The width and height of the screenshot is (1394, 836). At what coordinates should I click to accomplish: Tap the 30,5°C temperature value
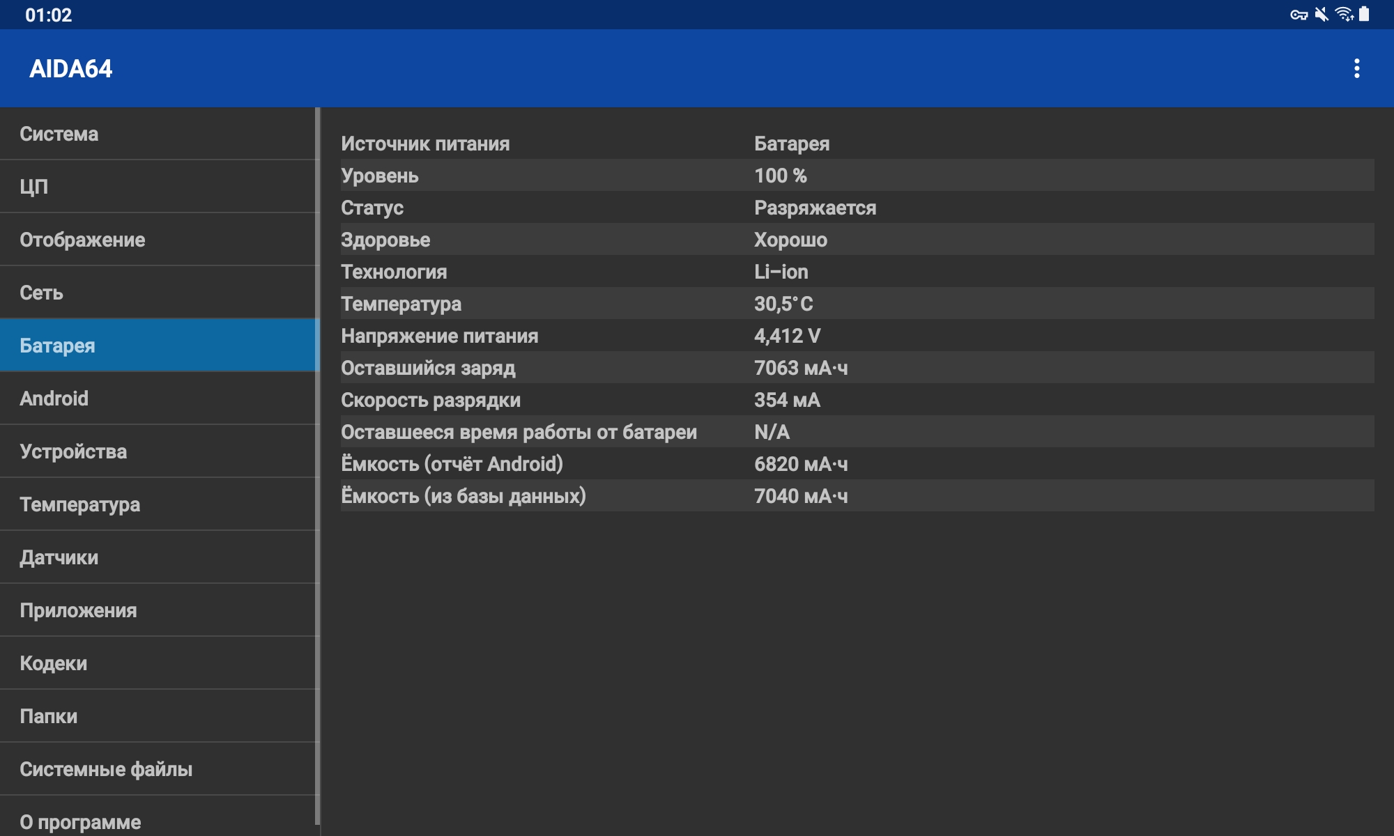[x=783, y=304]
